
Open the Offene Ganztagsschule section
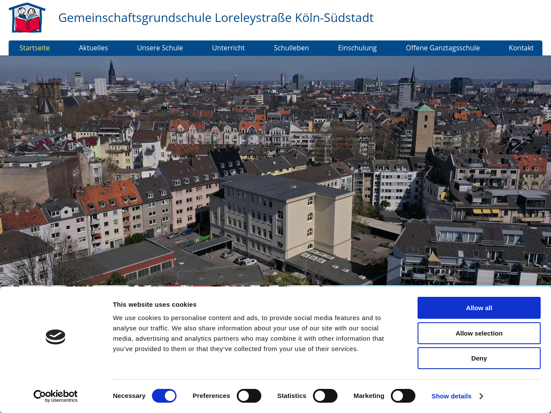pyautogui.click(x=443, y=48)
